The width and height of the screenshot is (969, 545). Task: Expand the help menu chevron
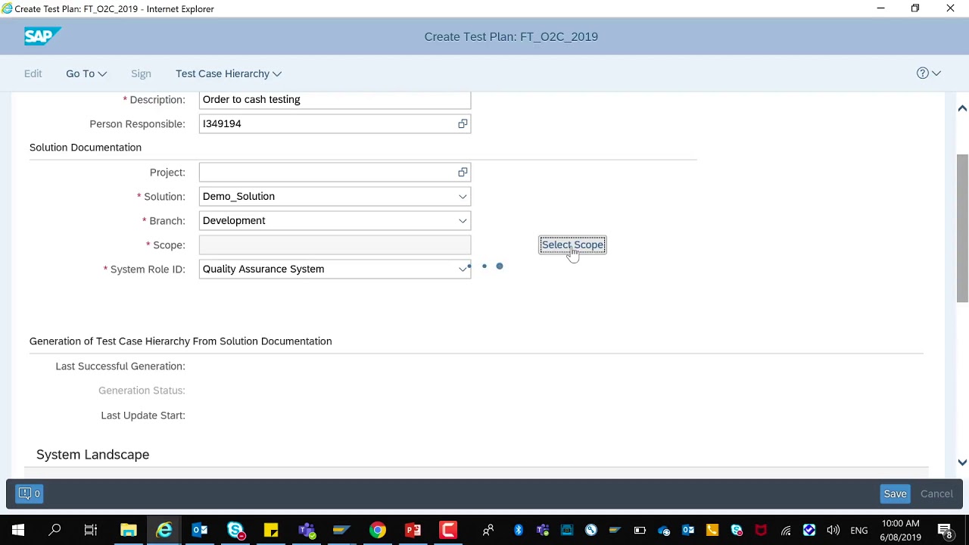(x=936, y=73)
